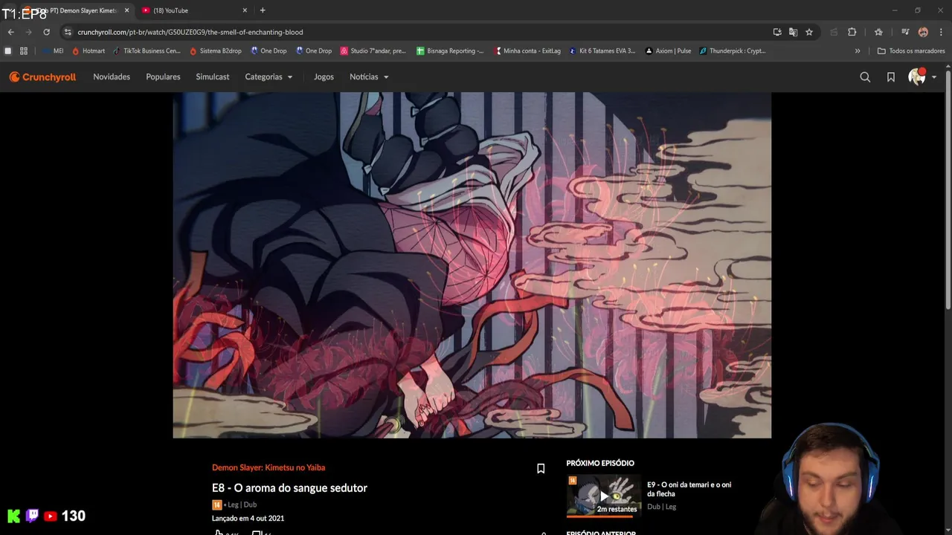The image size is (952, 535).
Task: Open the Axiom | Pulse bookmark
Action: [x=668, y=51]
